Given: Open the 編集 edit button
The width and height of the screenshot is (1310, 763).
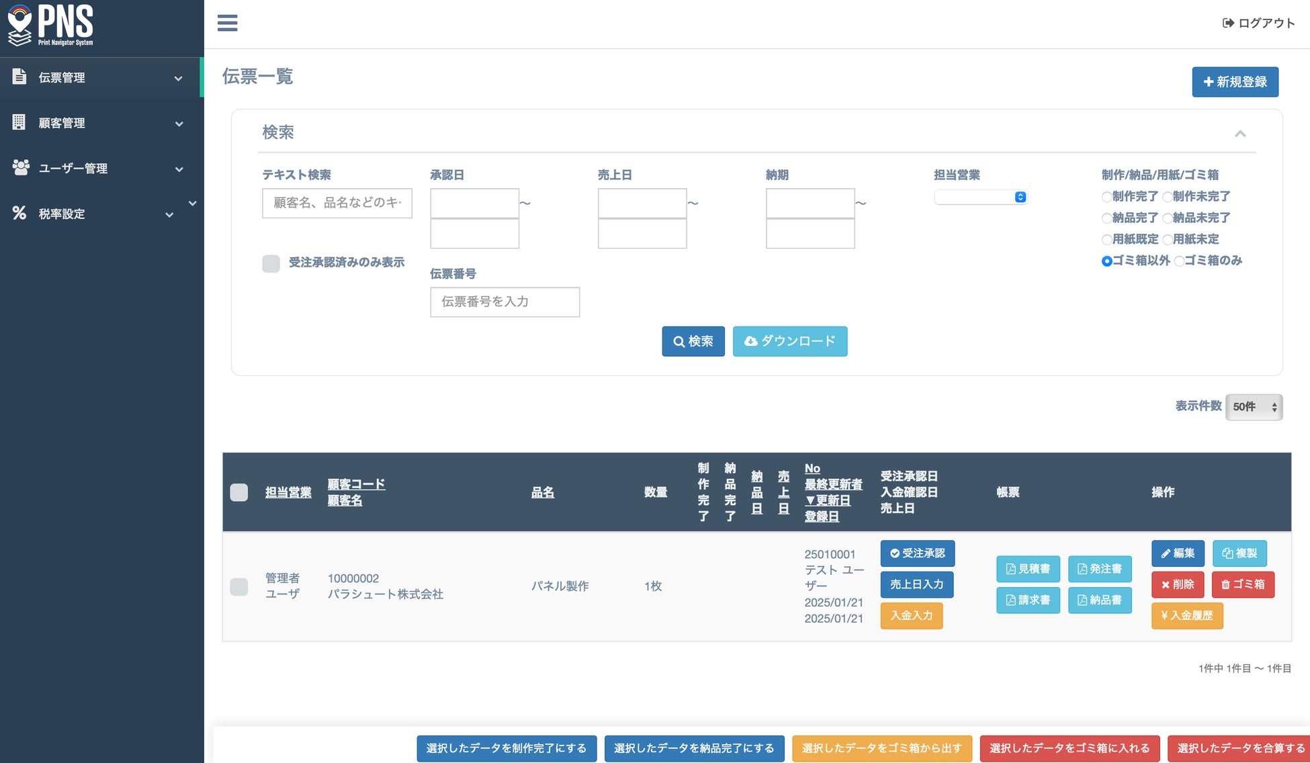Looking at the screenshot, I should [x=1178, y=553].
